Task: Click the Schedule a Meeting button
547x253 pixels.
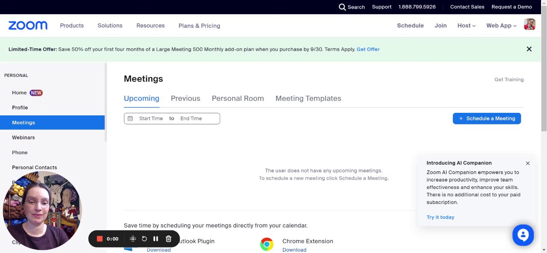Action: [487, 118]
